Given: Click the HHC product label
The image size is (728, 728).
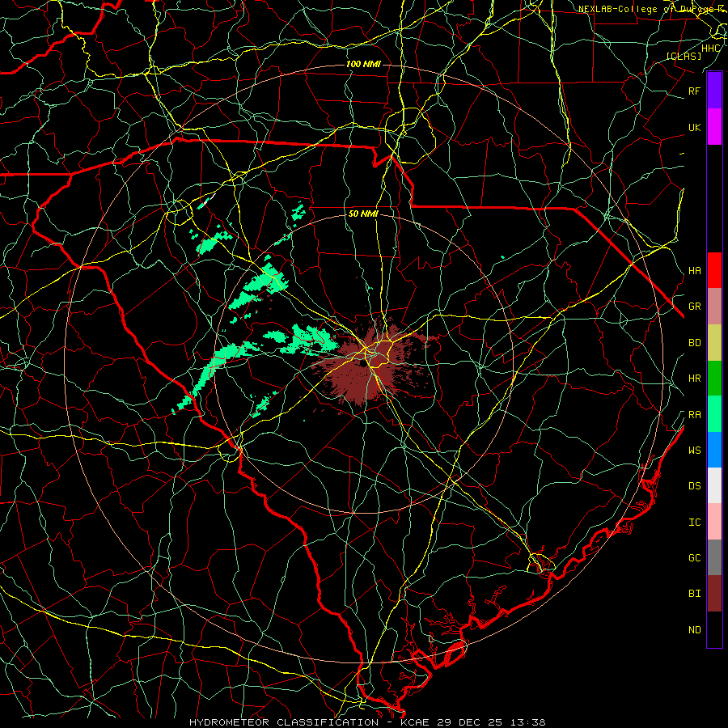Looking at the screenshot, I should 711,49.
